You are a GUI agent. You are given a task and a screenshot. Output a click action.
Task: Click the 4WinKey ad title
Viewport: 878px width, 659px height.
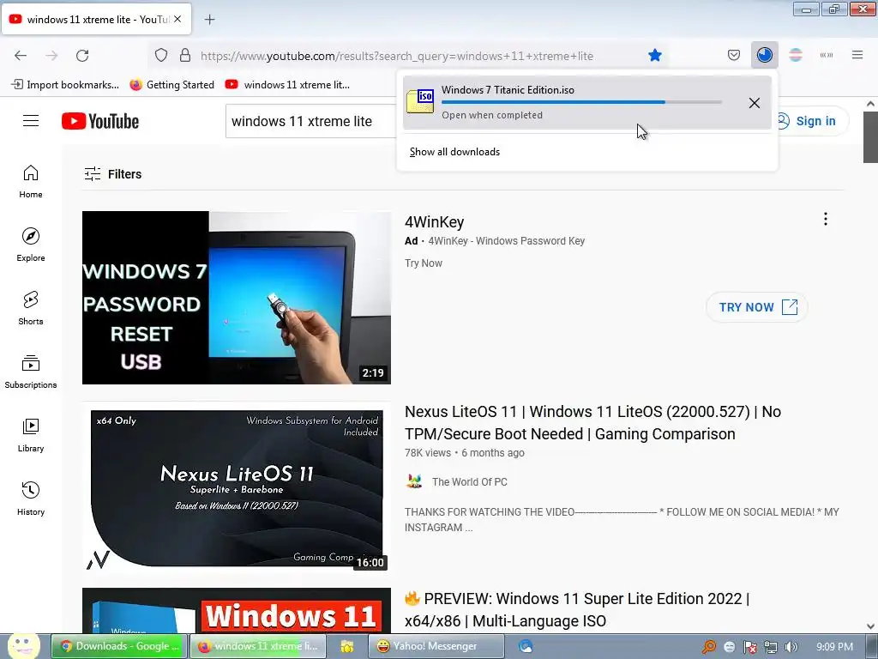point(435,222)
